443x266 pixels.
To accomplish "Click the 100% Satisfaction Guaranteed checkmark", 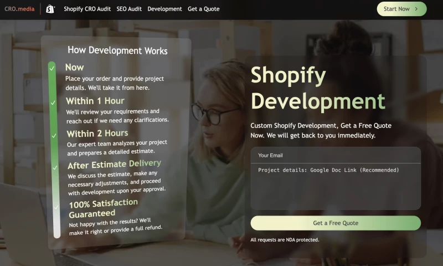I will [x=56, y=207].
